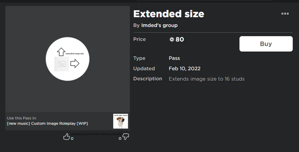Click the thumbs down dislike icon
This screenshot has height=152, width=299.
pyautogui.click(x=126, y=137)
